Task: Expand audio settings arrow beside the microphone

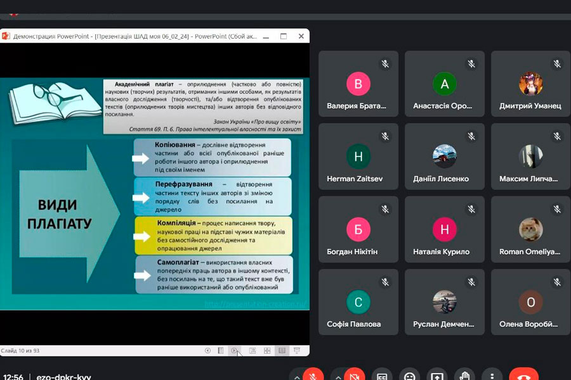Action: click(x=297, y=377)
